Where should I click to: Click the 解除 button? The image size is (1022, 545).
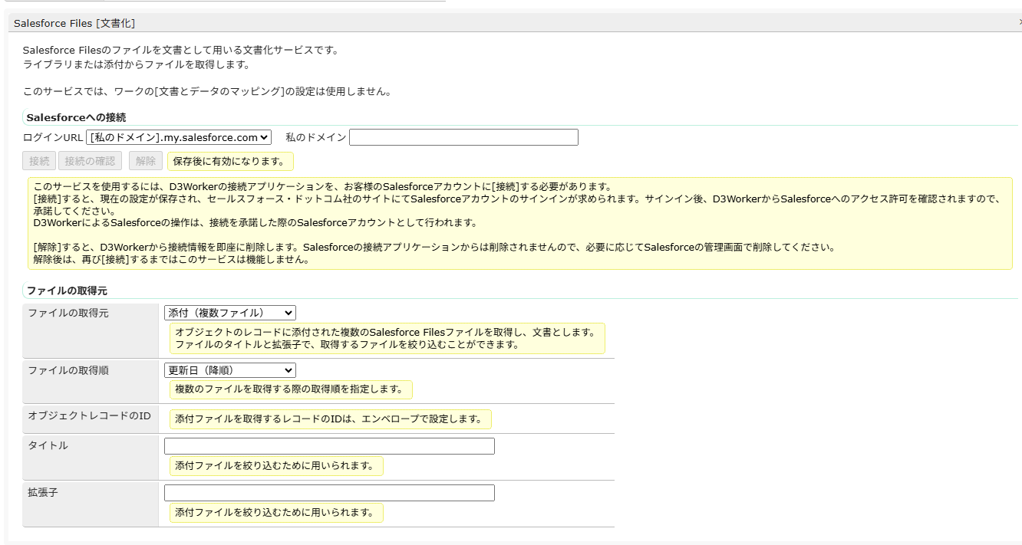pos(145,161)
